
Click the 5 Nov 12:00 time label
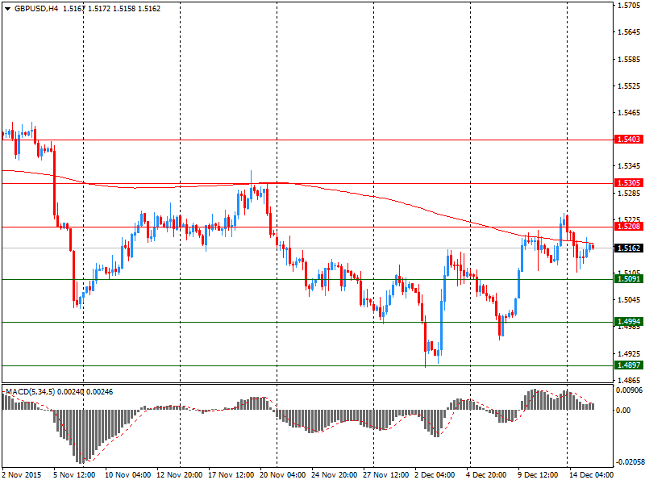point(74,475)
